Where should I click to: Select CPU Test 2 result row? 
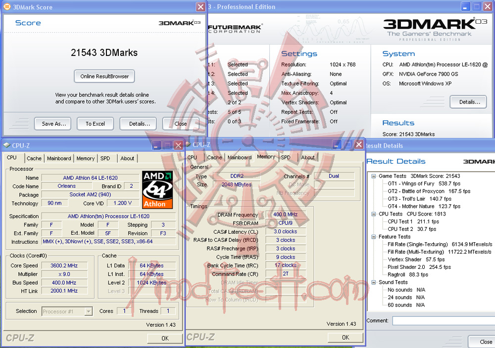(x=412, y=229)
